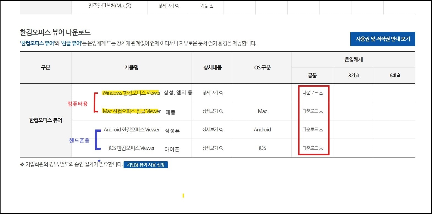434x214 pixels.
Task: Click the 64bit sub-header
Action: pyautogui.click(x=395, y=75)
